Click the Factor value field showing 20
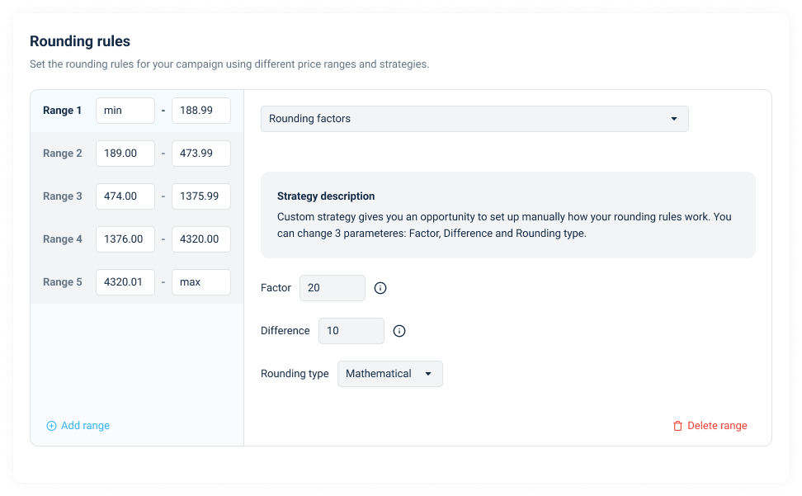The image size is (802, 496). tap(333, 288)
